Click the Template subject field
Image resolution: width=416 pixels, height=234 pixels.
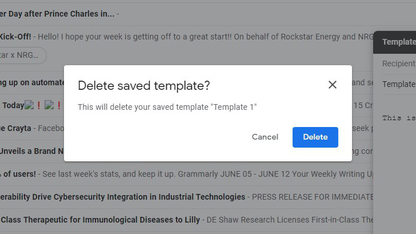398,84
